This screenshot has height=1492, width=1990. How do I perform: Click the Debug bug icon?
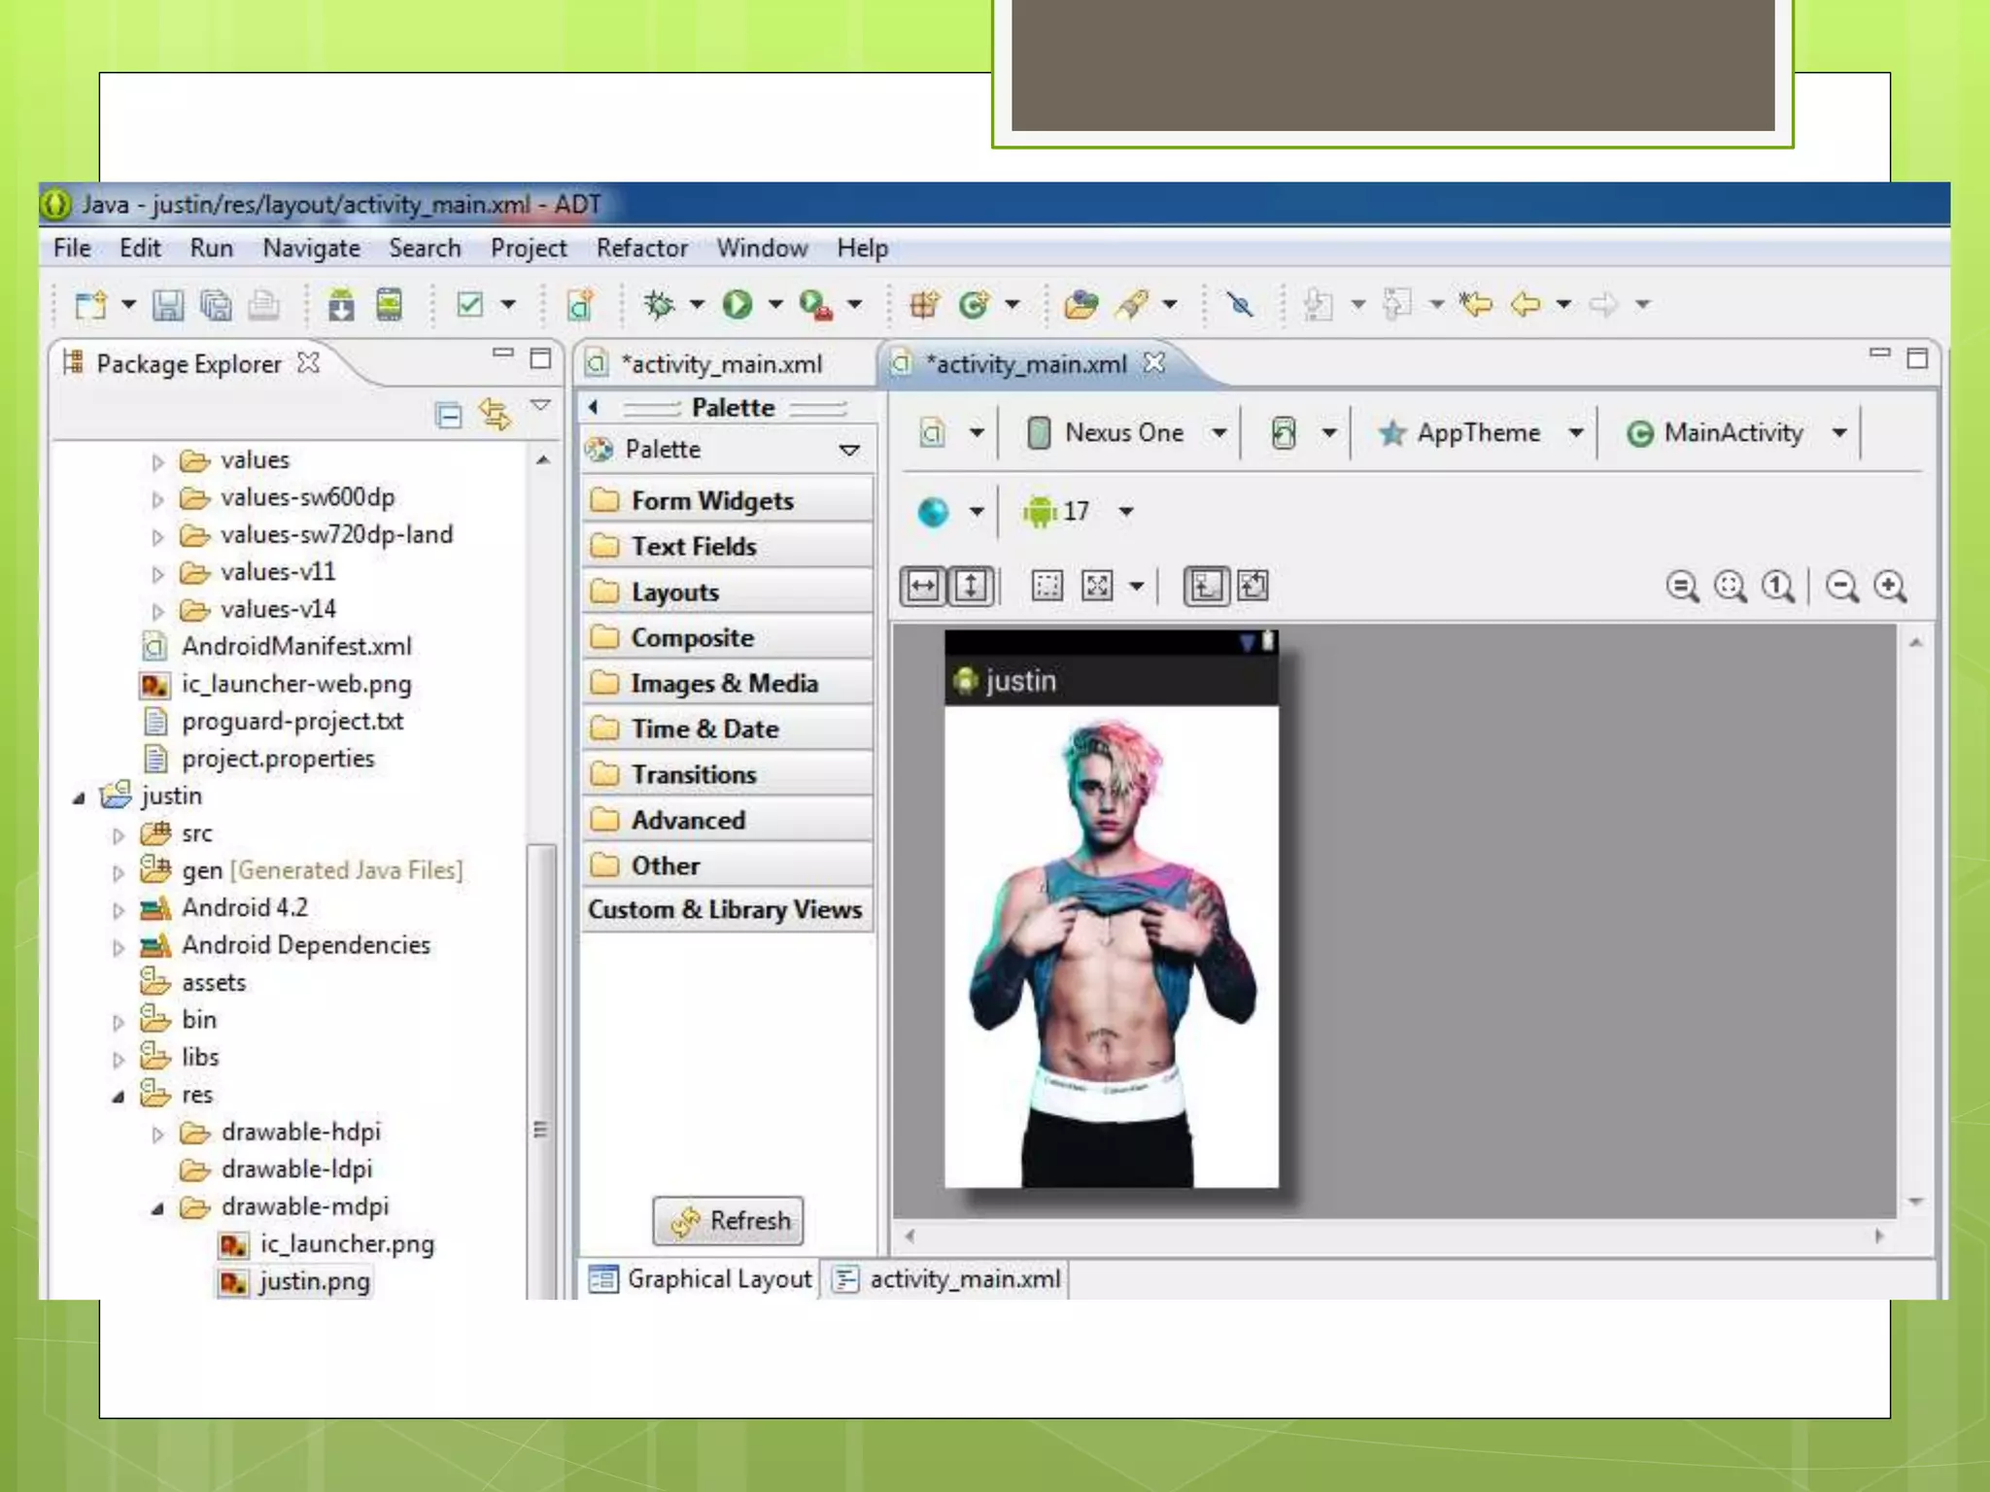click(659, 305)
